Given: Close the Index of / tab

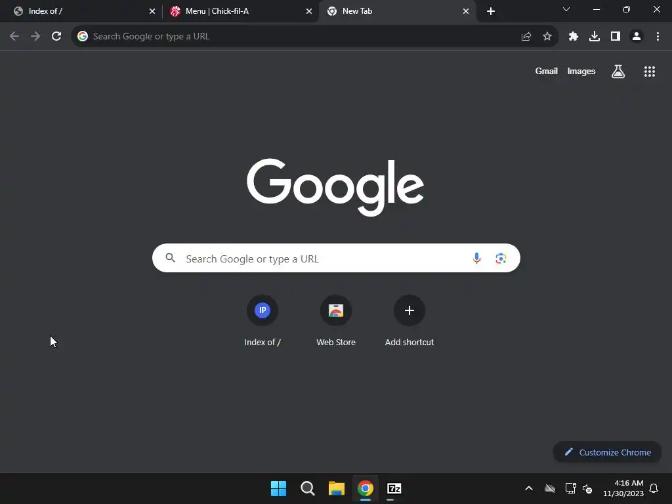Looking at the screenshot, I should coord(152,12).
